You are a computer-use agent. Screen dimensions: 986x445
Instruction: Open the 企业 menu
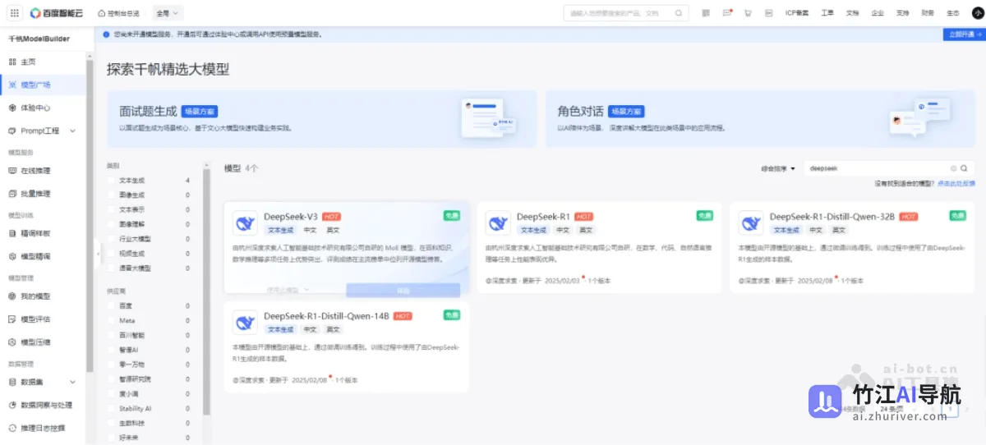[x=878, y=13]
